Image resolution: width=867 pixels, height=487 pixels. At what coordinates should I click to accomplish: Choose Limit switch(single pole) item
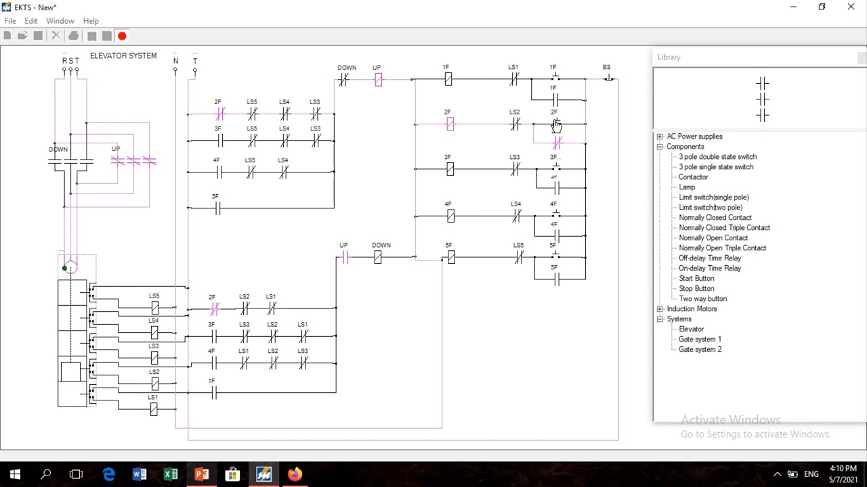point(714,198)
